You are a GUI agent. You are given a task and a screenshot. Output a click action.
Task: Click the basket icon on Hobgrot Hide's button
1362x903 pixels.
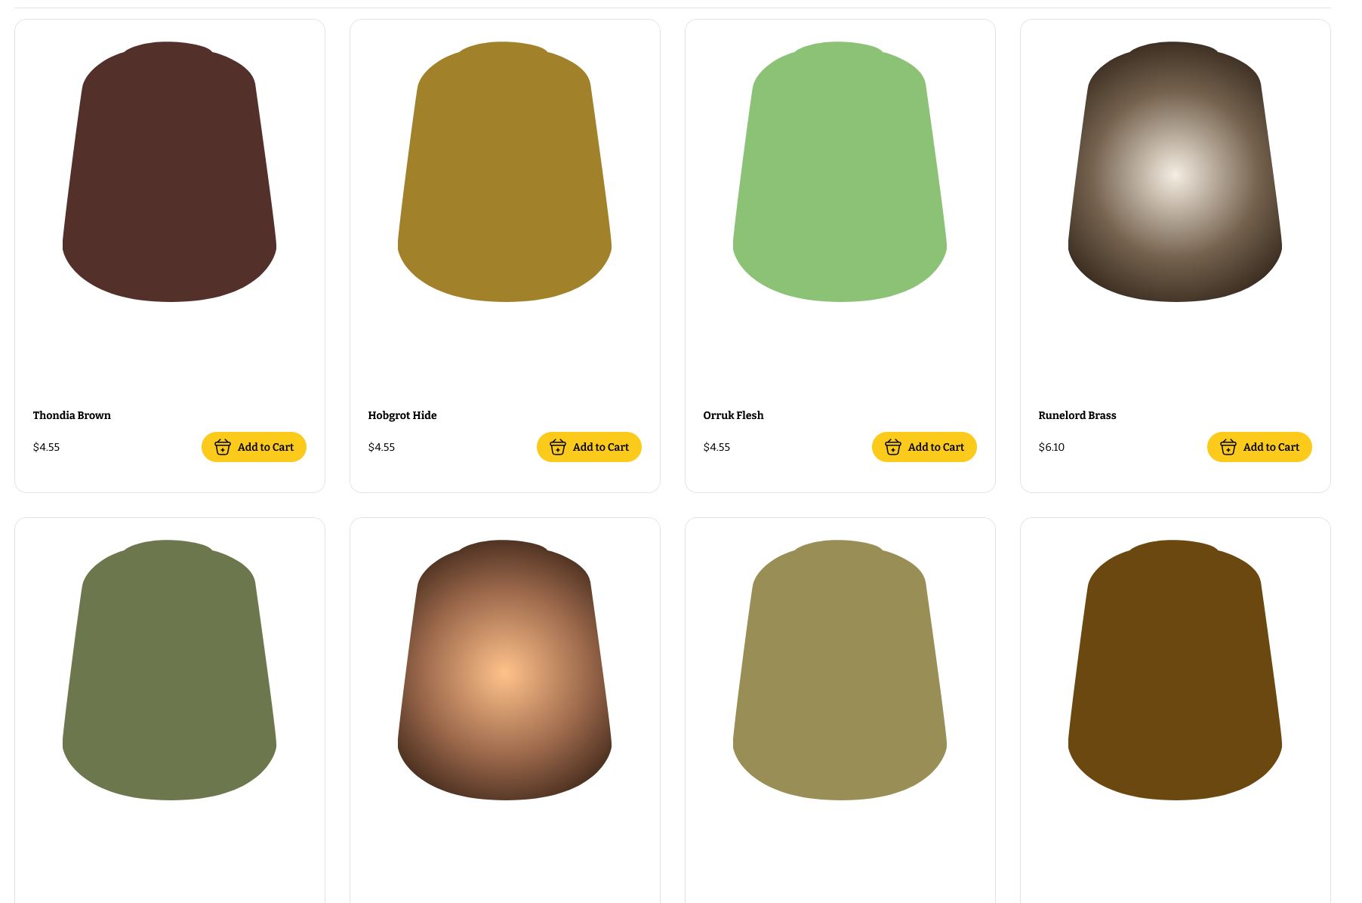(x=557, y=447)
